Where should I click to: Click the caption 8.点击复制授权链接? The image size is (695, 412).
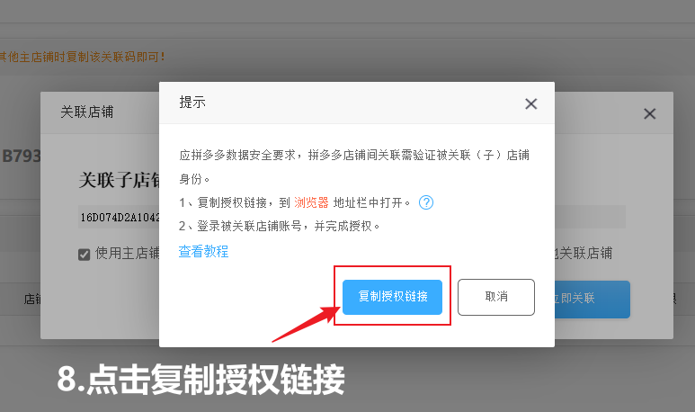[x=200, y=380]
